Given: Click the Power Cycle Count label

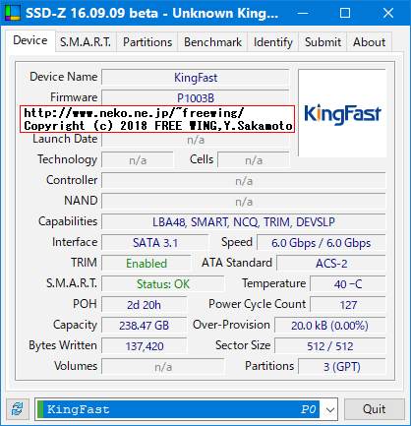Looking at the screenshot, I should point(258,304).
